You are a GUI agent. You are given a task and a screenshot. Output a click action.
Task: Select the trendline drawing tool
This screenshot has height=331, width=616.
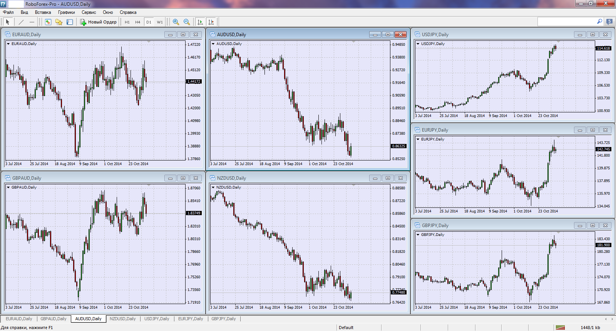[21, 22]
